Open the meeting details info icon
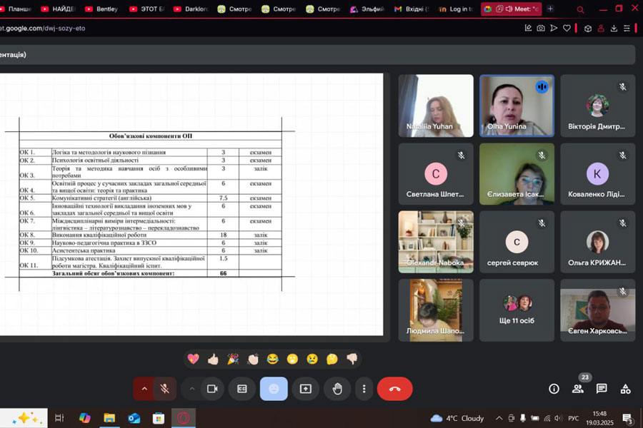 554,389
